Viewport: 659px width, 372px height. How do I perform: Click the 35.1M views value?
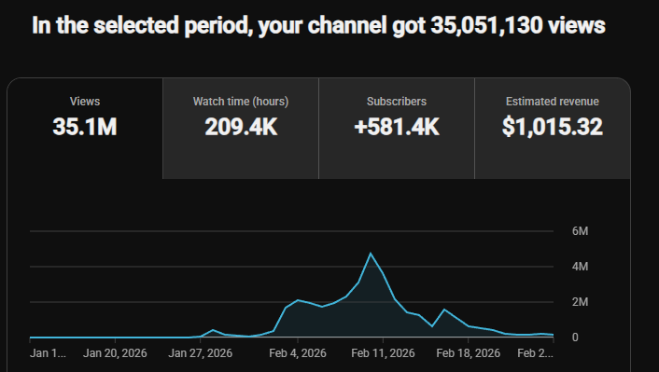(x=85, y=127)
